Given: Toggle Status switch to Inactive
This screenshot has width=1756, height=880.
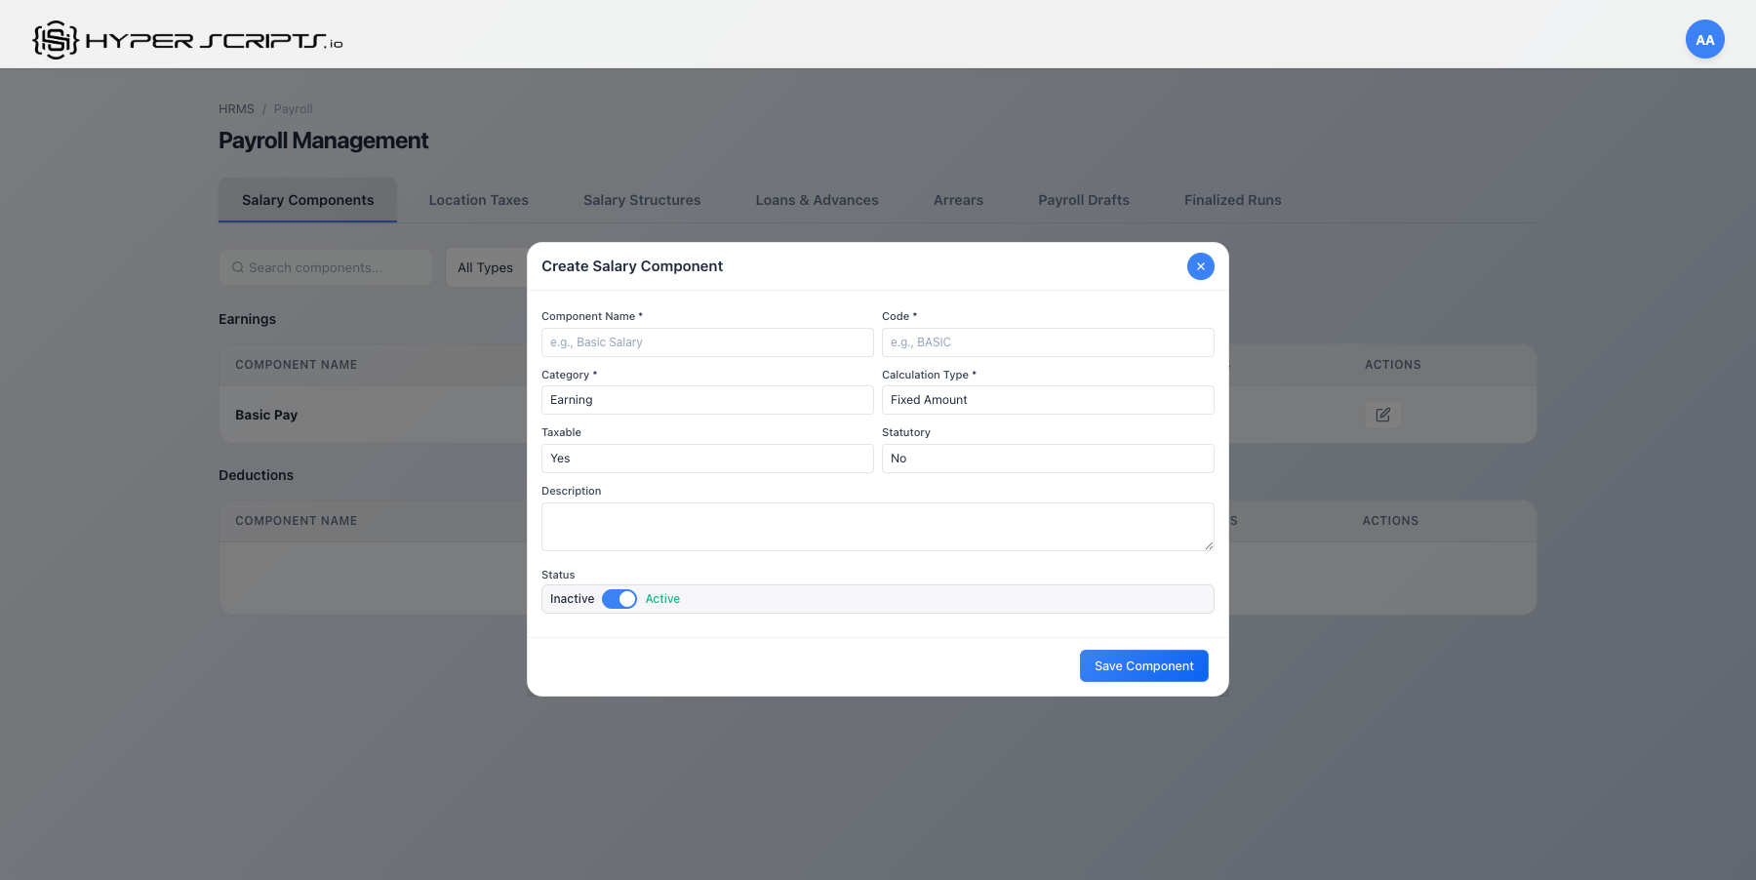Looking at the screenshot, I should (x=619, y=598).
